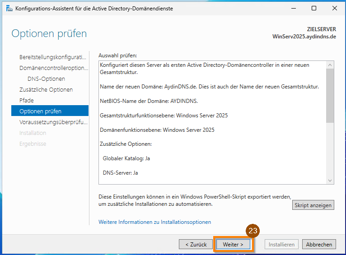
Task: Open Bereitstellungskonfiguration step in sidebar
Action: (x=53, y=57)
